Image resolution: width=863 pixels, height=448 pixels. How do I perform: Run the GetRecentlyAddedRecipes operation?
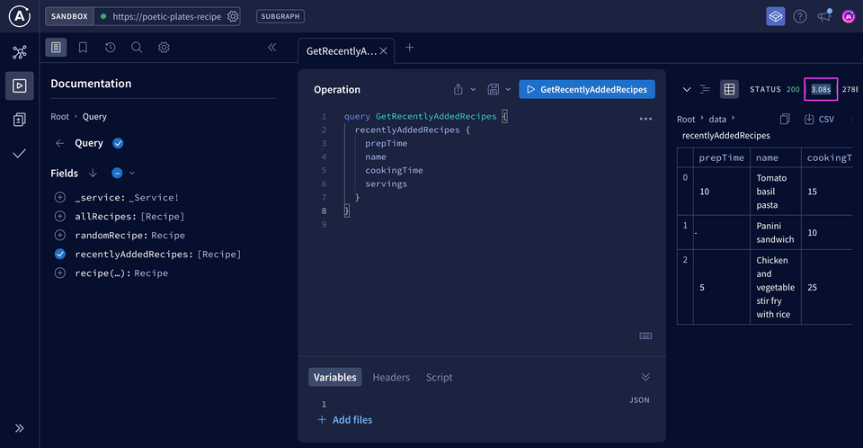coord(587,89)
